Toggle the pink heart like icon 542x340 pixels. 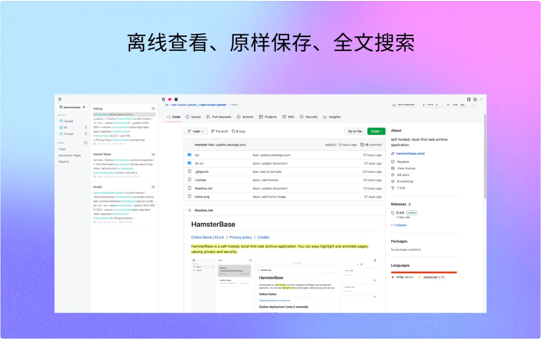coord(170,100)
